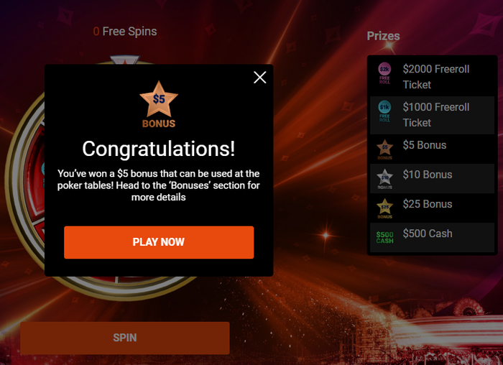Select the $5 Bonus prize label
This screenshot has width=503, height=365.
click(425, 145)
